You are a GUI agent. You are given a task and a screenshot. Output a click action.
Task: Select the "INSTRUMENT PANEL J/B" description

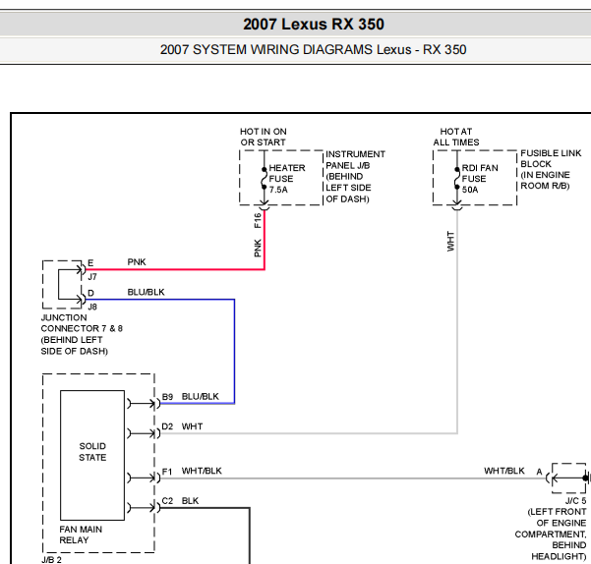point(355,176)
